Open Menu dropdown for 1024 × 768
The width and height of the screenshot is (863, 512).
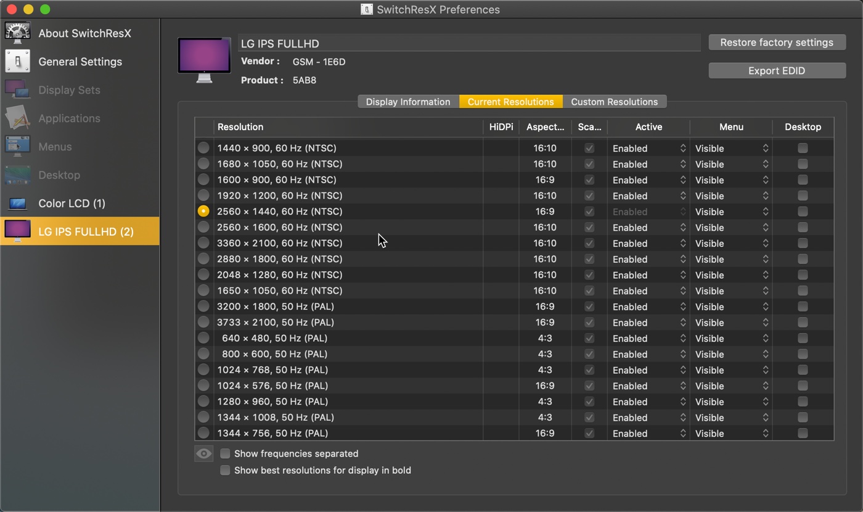click(x=732, y=370)
